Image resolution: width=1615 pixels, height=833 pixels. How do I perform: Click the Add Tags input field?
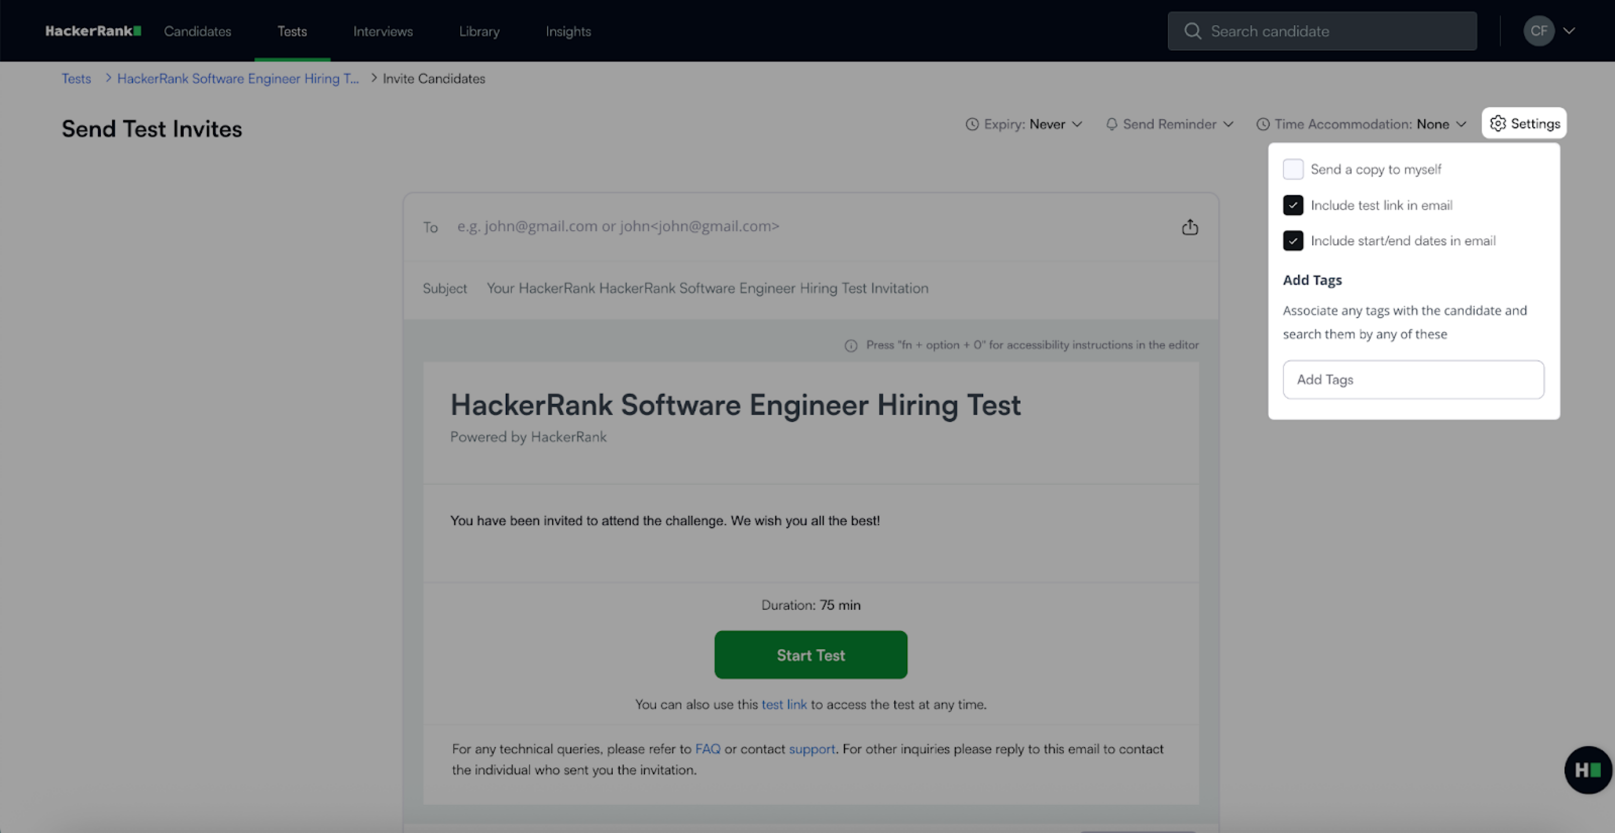coord(1413,380)
